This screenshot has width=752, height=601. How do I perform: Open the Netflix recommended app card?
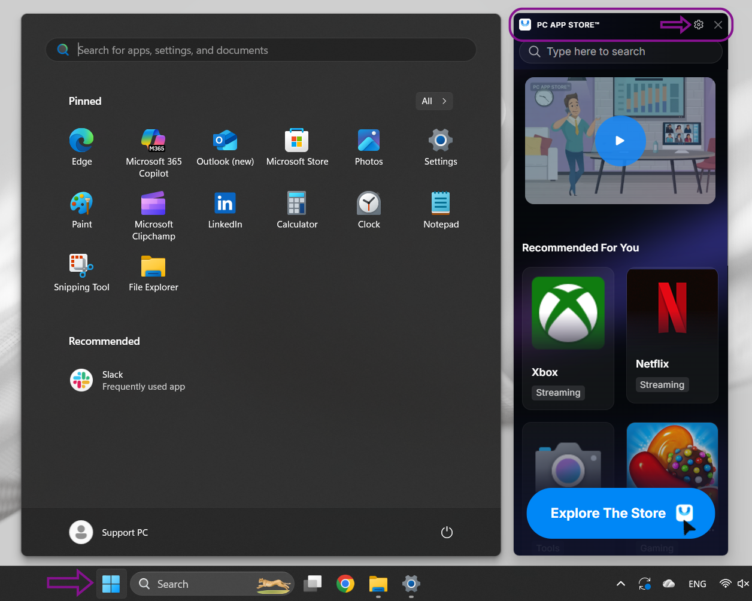tap(672, 335)
